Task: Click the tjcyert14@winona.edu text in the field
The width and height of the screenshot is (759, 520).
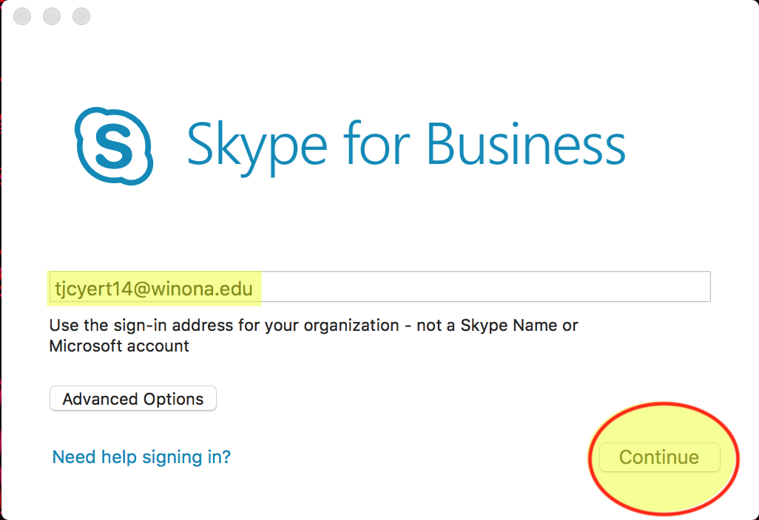Action: [153, 288]
